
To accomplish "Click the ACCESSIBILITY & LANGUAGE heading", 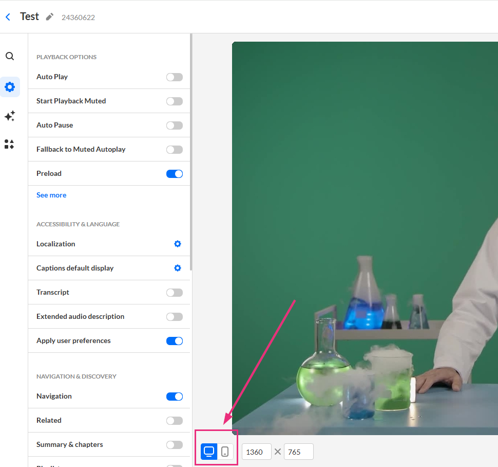I will point(78,224).
